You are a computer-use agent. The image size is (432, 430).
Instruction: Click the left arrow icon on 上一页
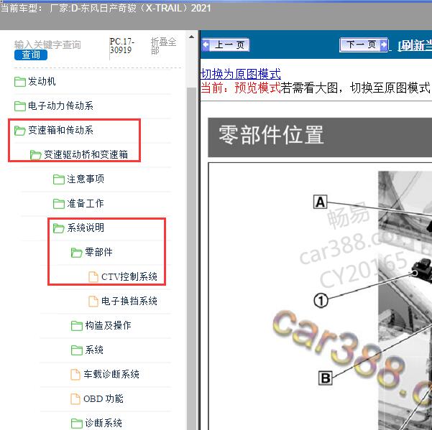(206, 45)
